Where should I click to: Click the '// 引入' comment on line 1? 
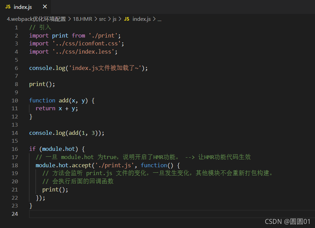(x=40, y=28)
